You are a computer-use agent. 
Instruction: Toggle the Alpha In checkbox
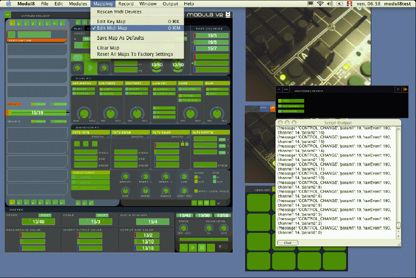[x=196, y=177]
